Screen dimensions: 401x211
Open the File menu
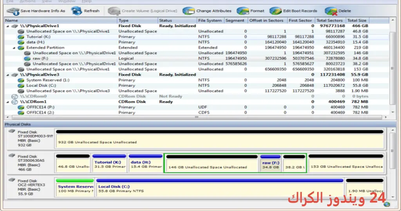point(10,1)
